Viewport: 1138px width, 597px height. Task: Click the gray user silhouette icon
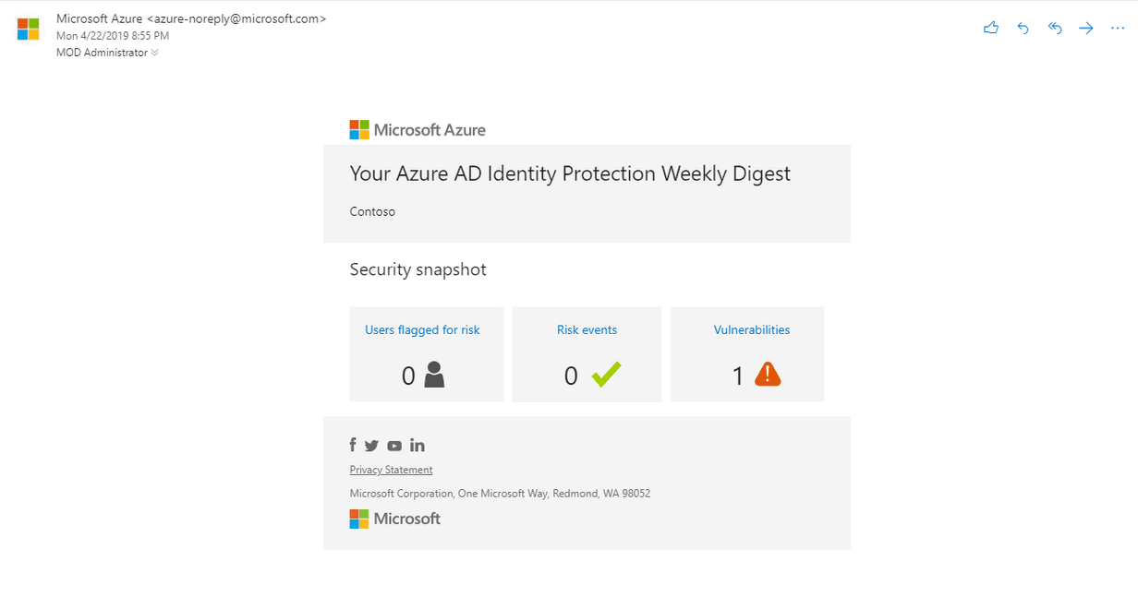[x=434, y=374]
